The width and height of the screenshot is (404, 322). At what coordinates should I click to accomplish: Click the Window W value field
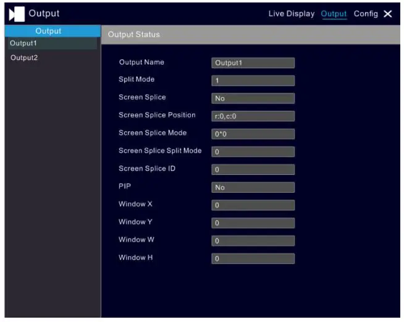[253, 241]
